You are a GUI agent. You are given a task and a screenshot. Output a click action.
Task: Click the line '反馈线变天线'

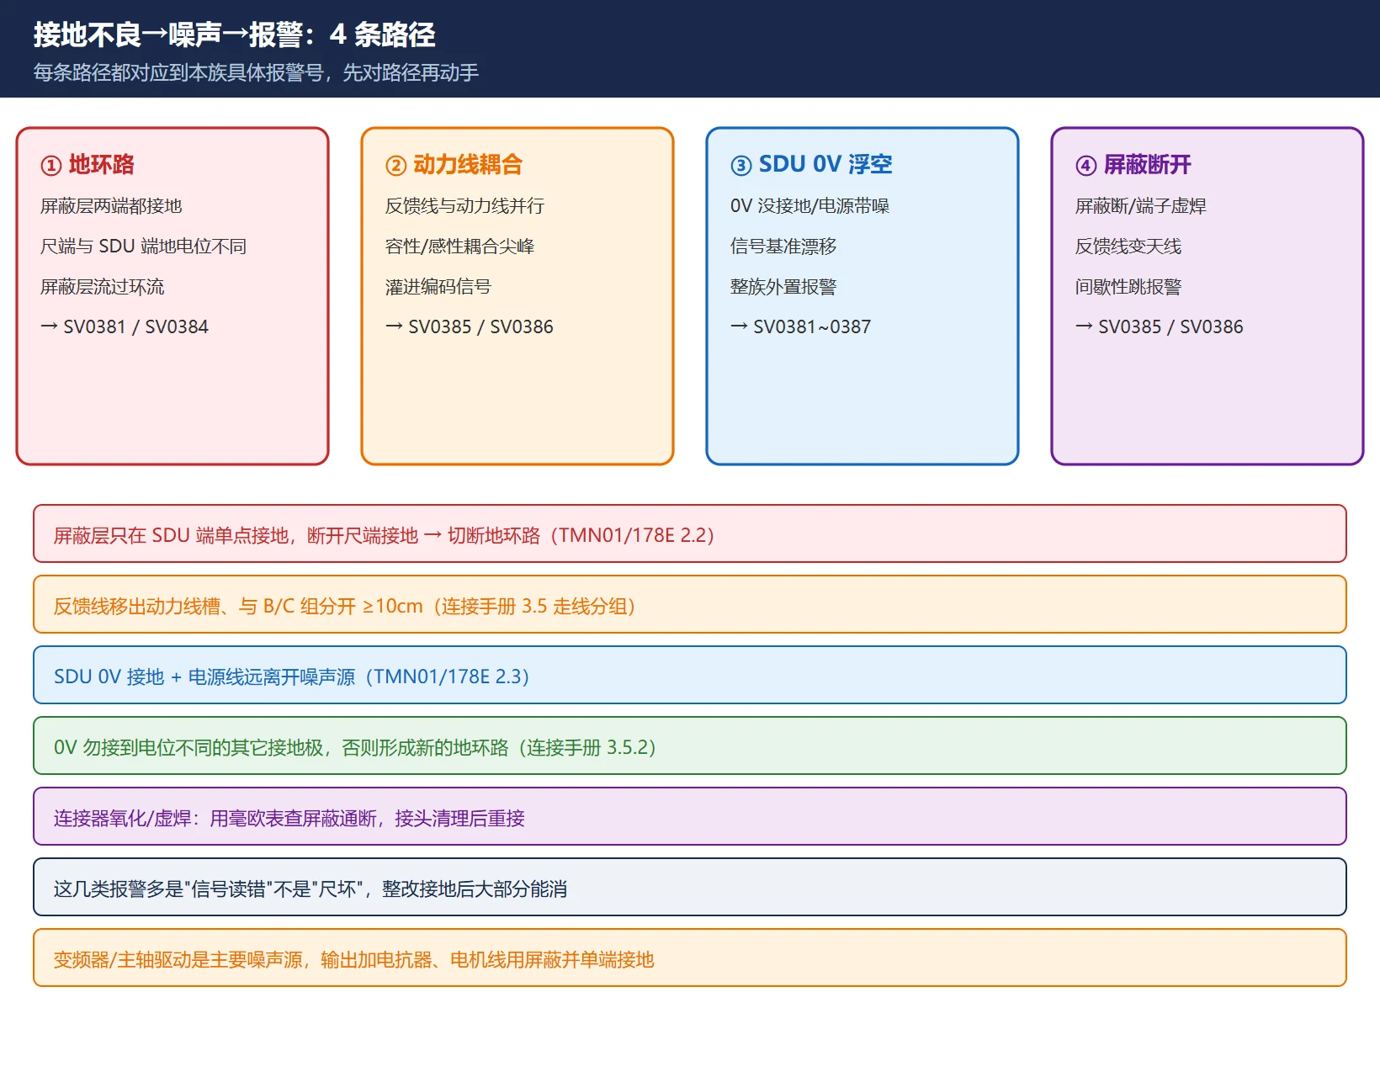click(x=1128, y=247)
